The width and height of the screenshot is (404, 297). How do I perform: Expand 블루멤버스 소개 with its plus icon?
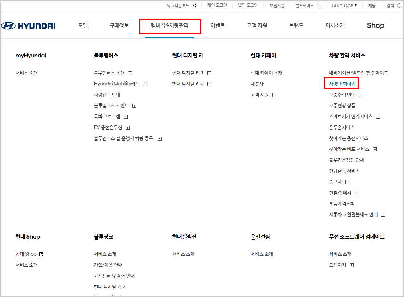[x=130, y=73]
